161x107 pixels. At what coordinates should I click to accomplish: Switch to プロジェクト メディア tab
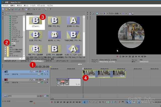click(10, 61)
